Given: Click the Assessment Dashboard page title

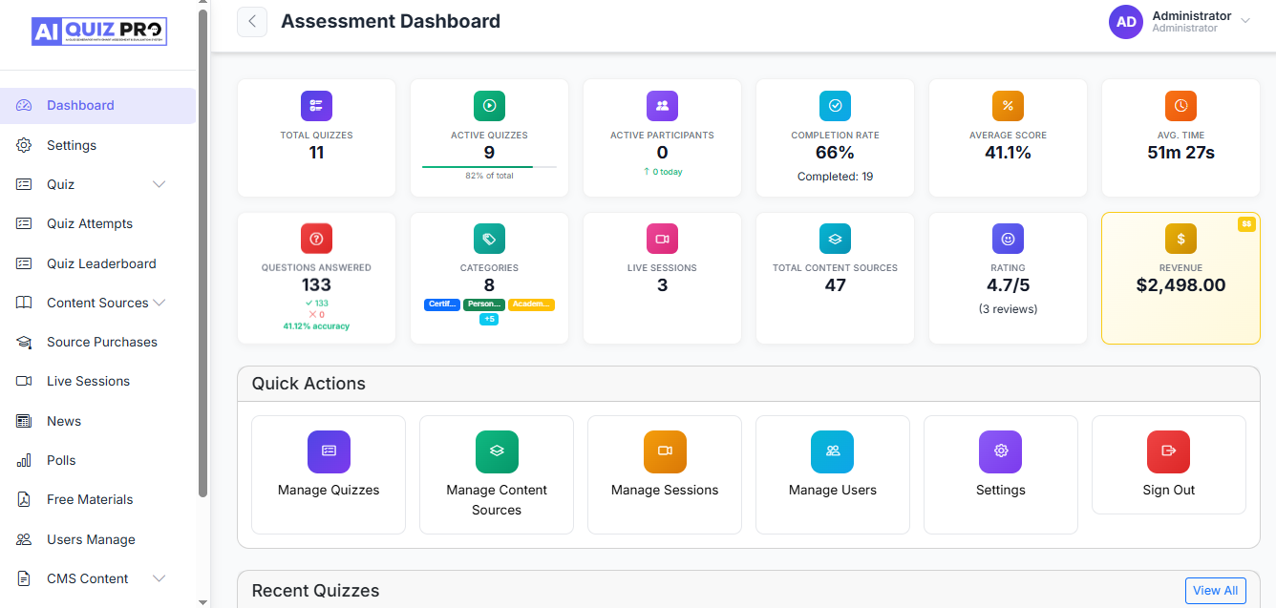Looking at the screenshot, I should 391,21.
